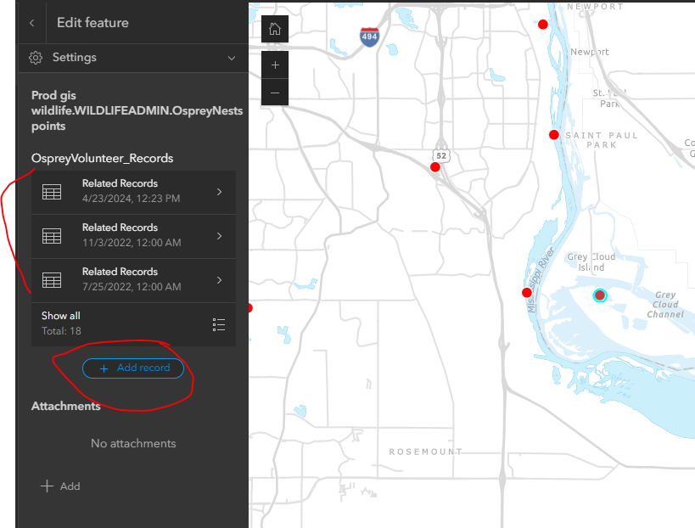Click the red nest point near Highway 52
This screenshot has width=695, height=528.
coord(435,167)
